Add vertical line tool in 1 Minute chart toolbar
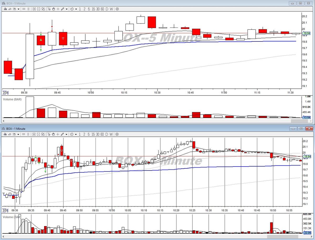Viewport: 315px width, 240px height. point(28,134)
